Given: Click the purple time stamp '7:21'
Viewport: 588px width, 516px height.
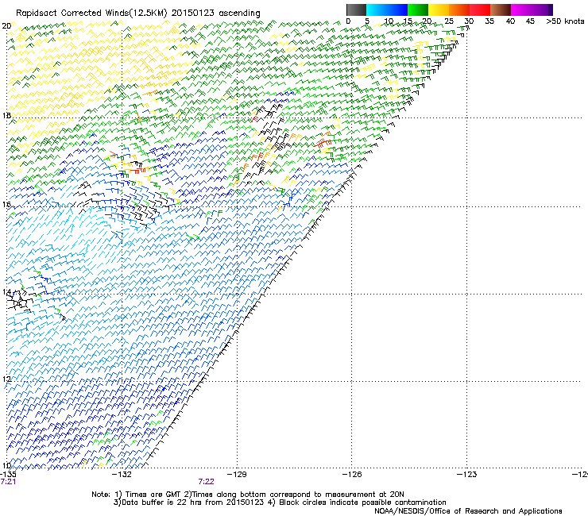Looking at the screenshot, I should [8, 482].
